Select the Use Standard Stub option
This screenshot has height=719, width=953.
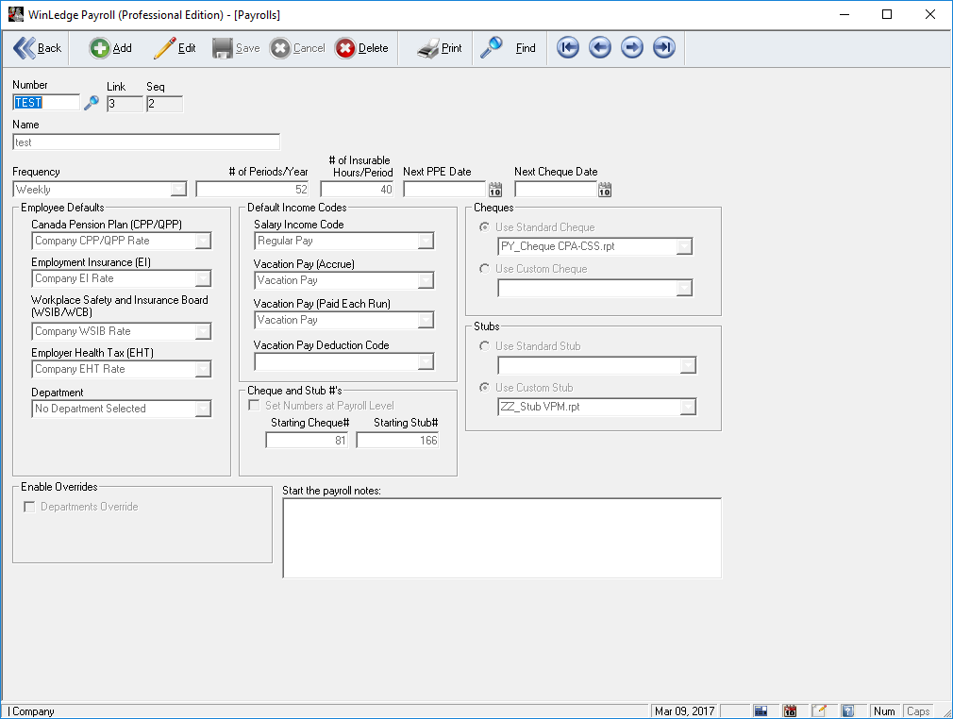click(x=485, y=346)
